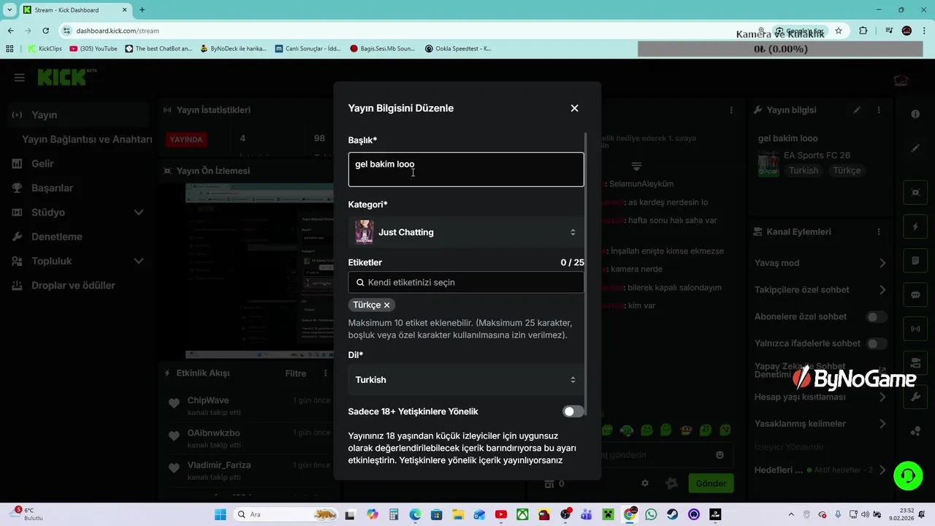This screenshot has height=526, width=935.
Task: Click the camera icon in right sidebar
Action: pos(915,363)
